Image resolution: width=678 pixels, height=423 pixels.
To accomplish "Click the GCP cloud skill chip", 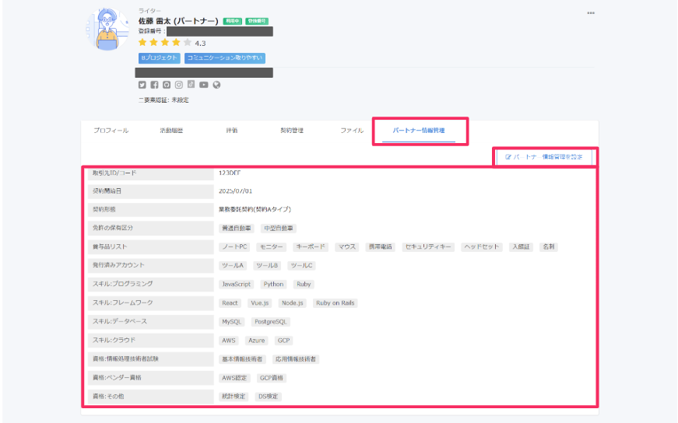I will [x=283, y=341].
